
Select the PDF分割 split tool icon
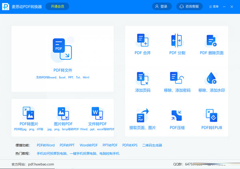point(177,41)
